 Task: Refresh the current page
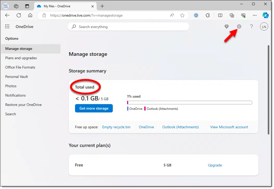tap(19, 15)
